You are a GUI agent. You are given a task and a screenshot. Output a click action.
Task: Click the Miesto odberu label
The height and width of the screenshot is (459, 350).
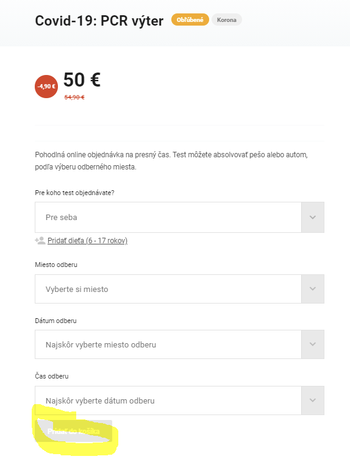click(x=56, y=265)
